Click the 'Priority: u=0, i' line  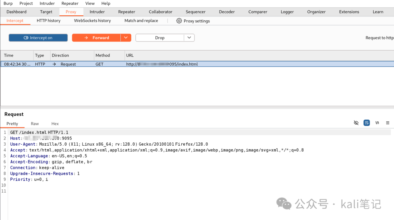pos(29,179)
